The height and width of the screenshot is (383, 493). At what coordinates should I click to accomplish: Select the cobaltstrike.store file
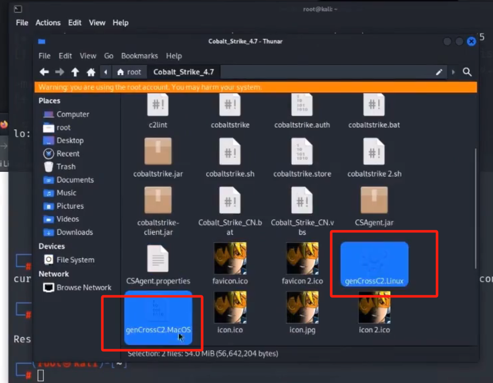point(302,158)
